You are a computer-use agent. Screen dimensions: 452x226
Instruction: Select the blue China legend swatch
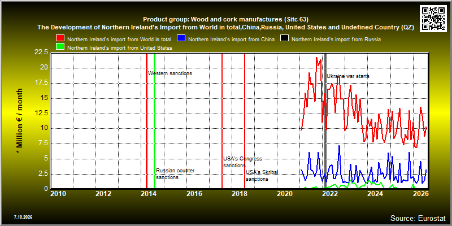click(x=181, y=39)
